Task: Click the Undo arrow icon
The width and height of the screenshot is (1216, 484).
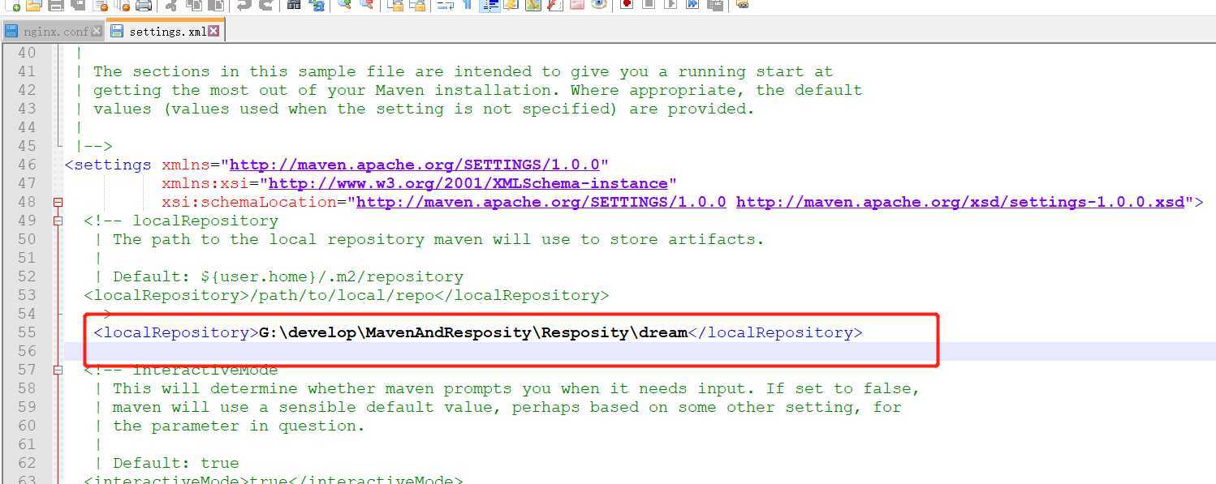Action: pyautogui.click(x=243, y=5)
